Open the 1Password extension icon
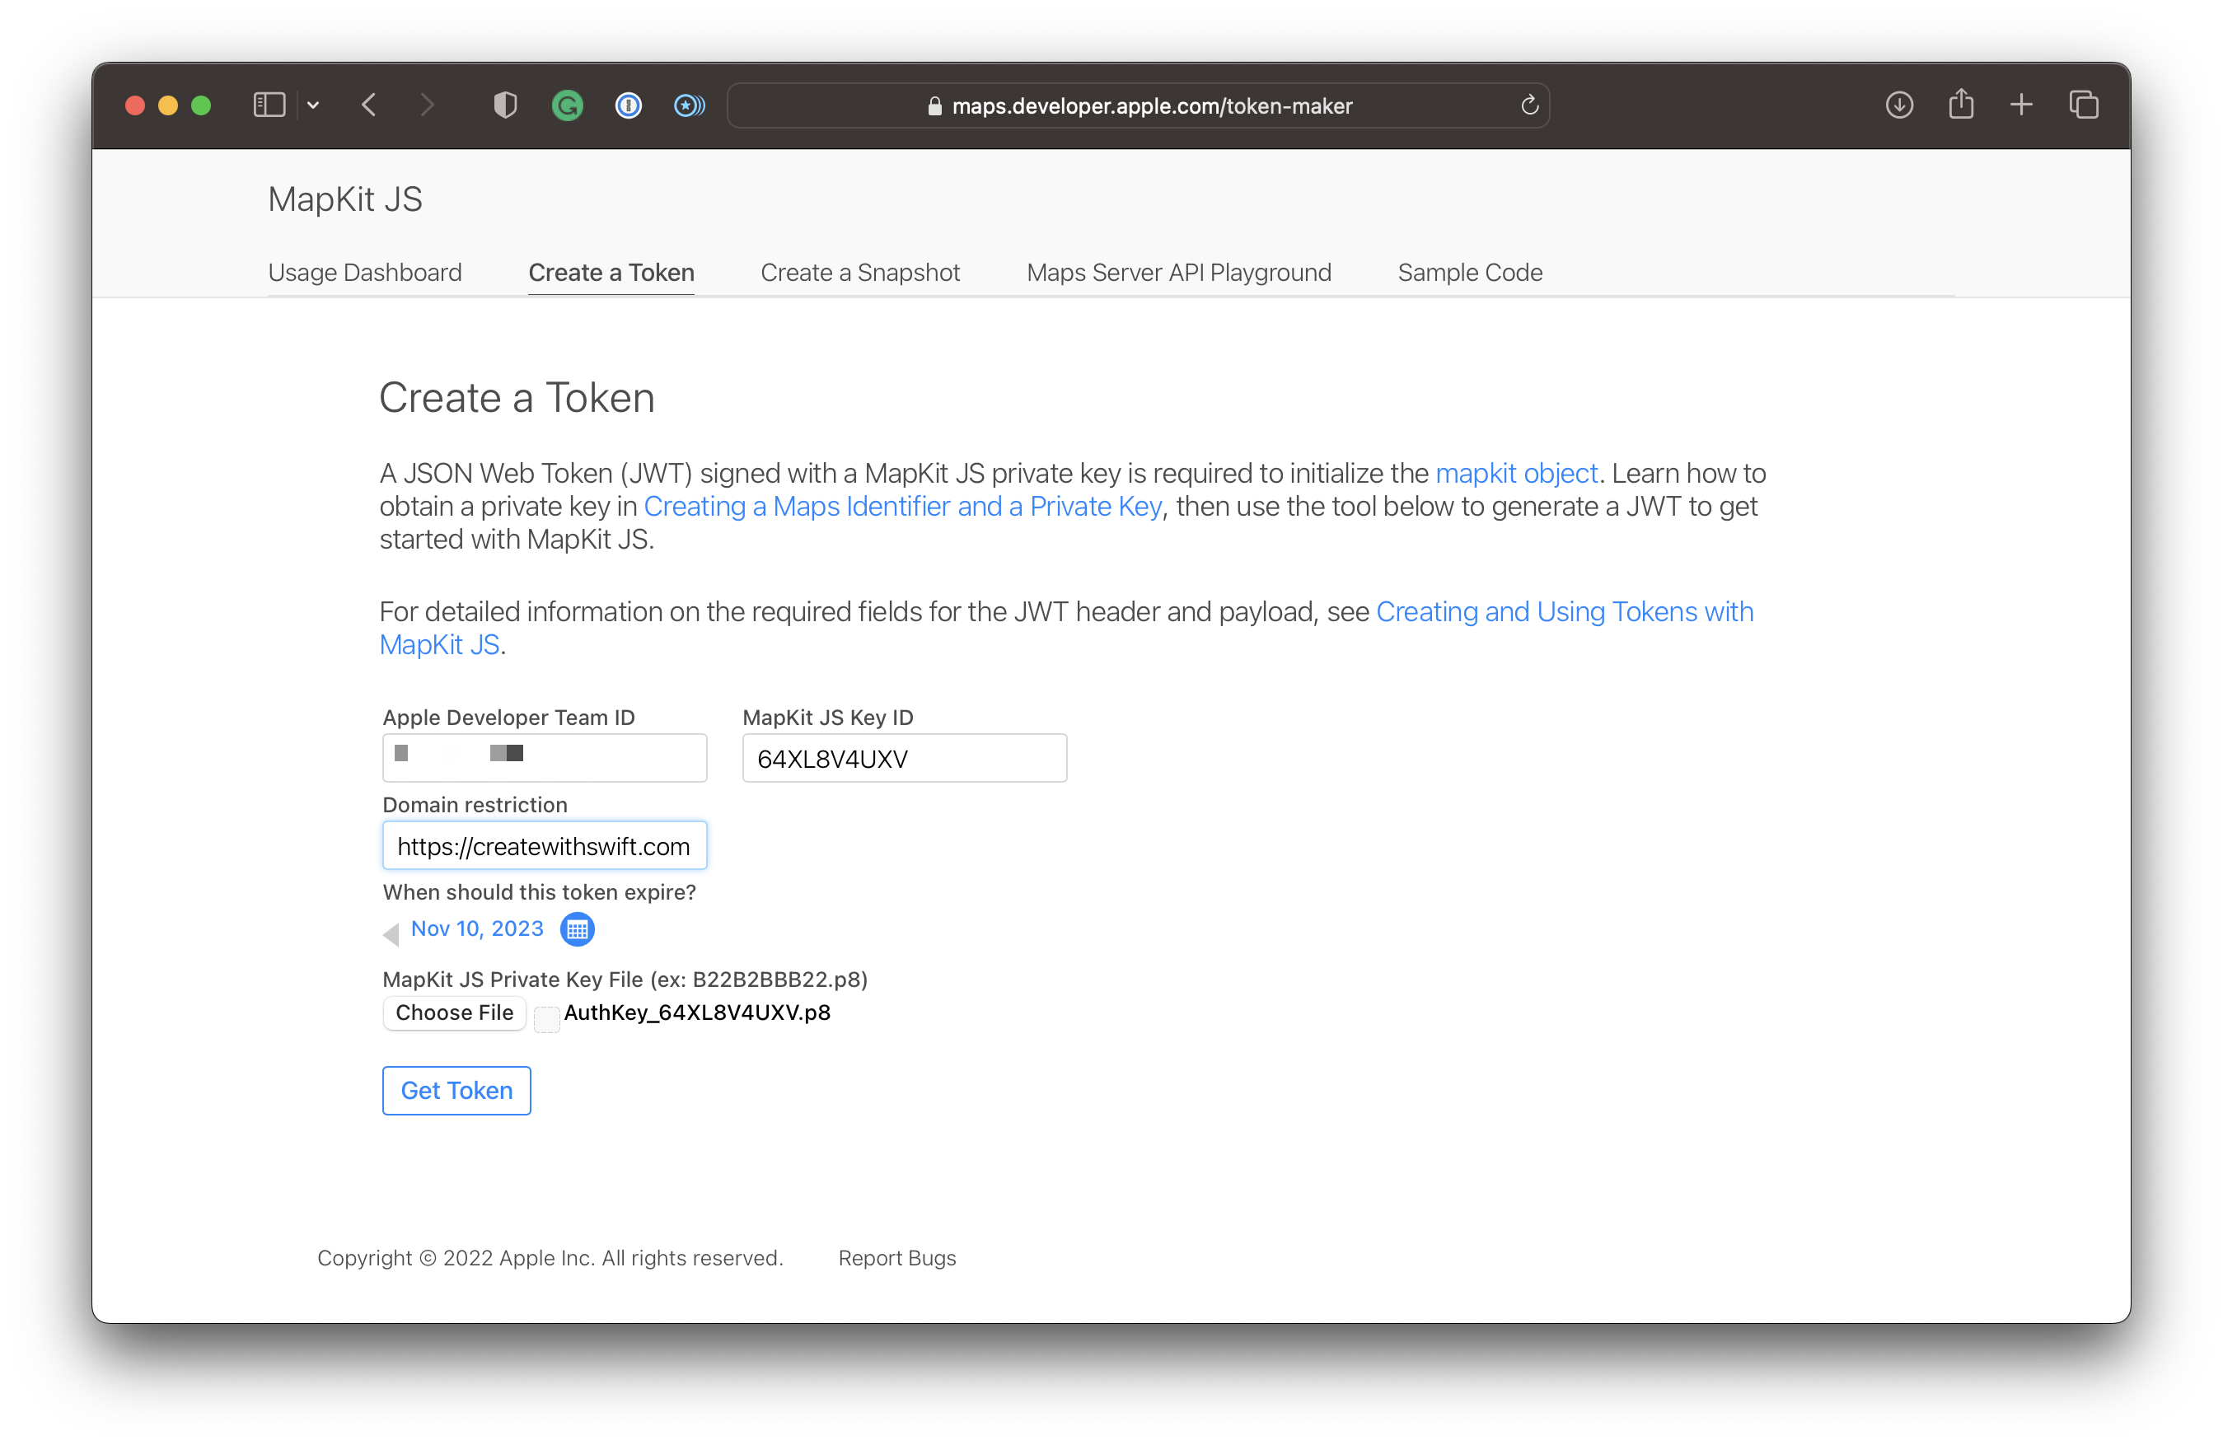 click(x=629, y=105)
